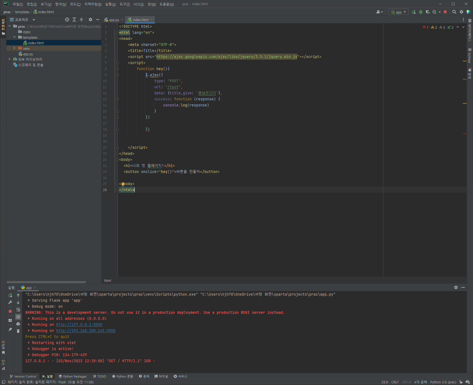
Task: Open the 리팩터링 (Refactor) menu
Action: tap(93, 4)
